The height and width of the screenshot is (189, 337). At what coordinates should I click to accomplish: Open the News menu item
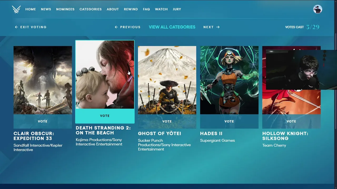[46, 9]
